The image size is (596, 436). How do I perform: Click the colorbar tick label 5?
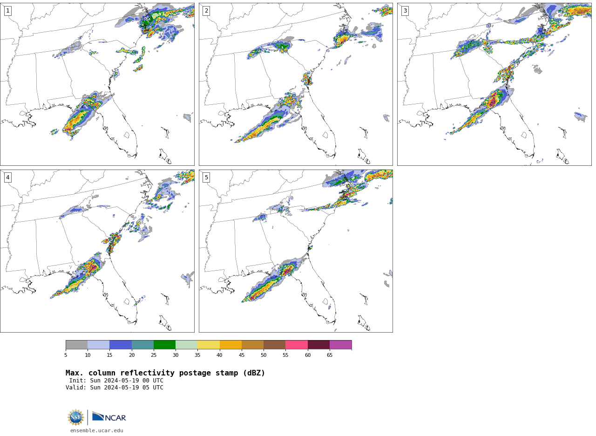pos(66,355)
